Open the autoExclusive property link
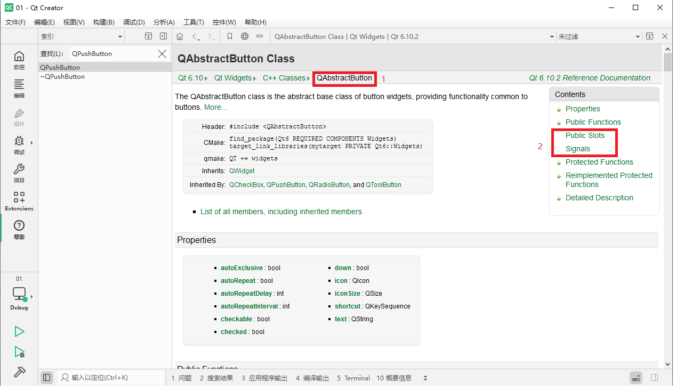 tap(242, 268)
